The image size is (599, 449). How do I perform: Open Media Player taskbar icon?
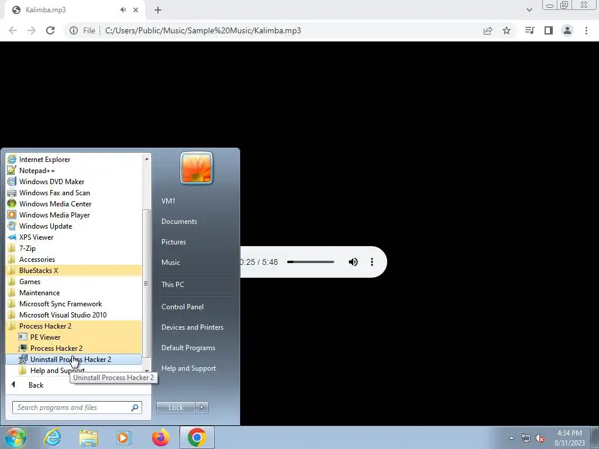click(123, 437)
